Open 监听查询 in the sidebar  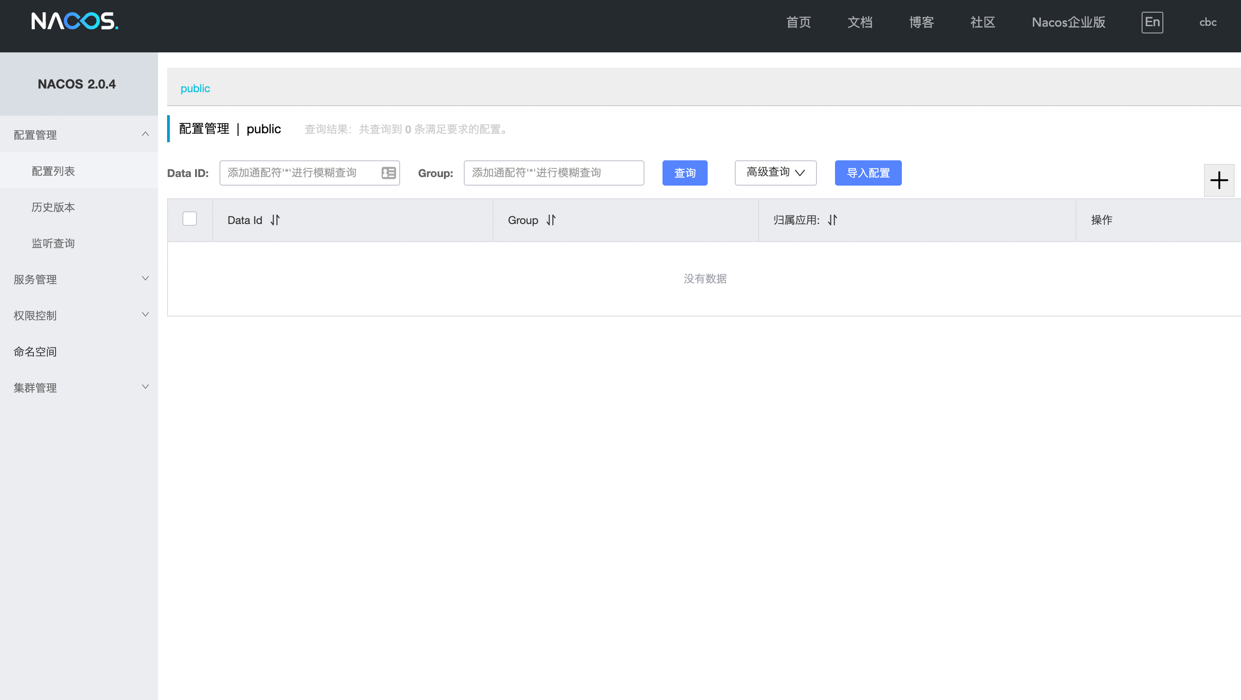click(x=53, y=243)
